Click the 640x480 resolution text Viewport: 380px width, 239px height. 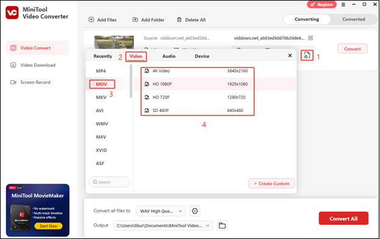point(235,110)
